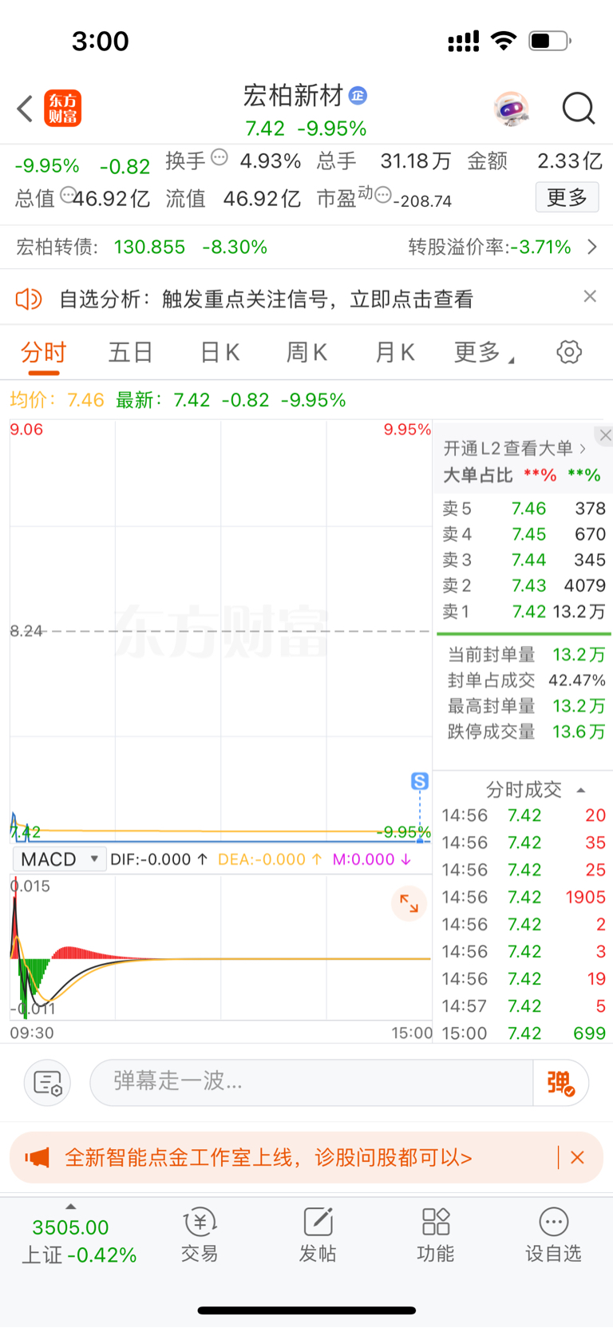This screenshot has width=613, height=1328.
Task: Open the 交易 trade icon
Action: pos(200,1235)
